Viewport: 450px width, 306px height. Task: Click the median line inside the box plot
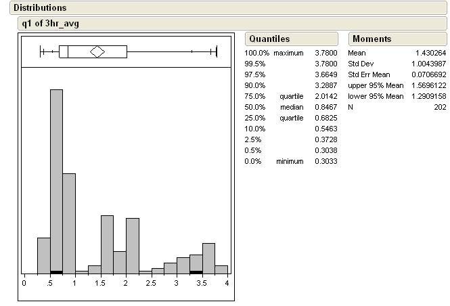click(x=68, y=51)
